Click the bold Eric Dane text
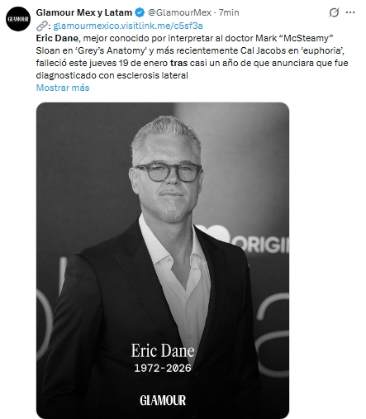This screenshot has width=366, height=419. point(57,38)
